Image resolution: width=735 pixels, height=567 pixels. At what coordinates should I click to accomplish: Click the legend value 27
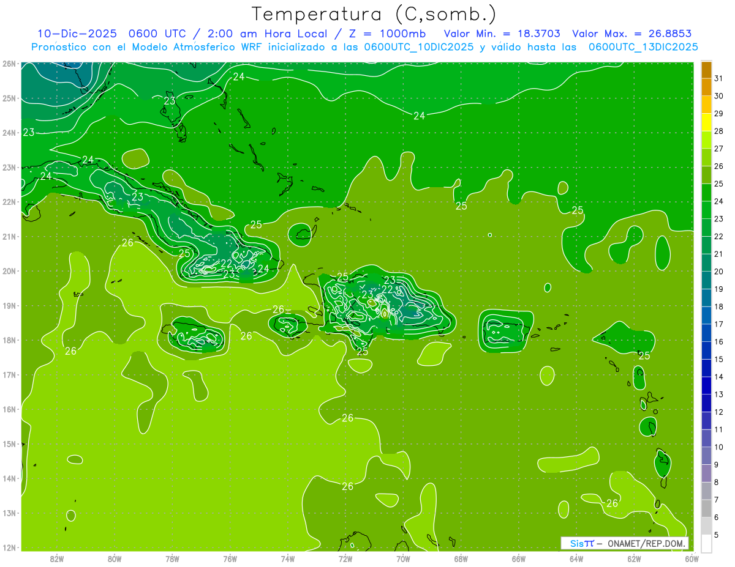718,149
